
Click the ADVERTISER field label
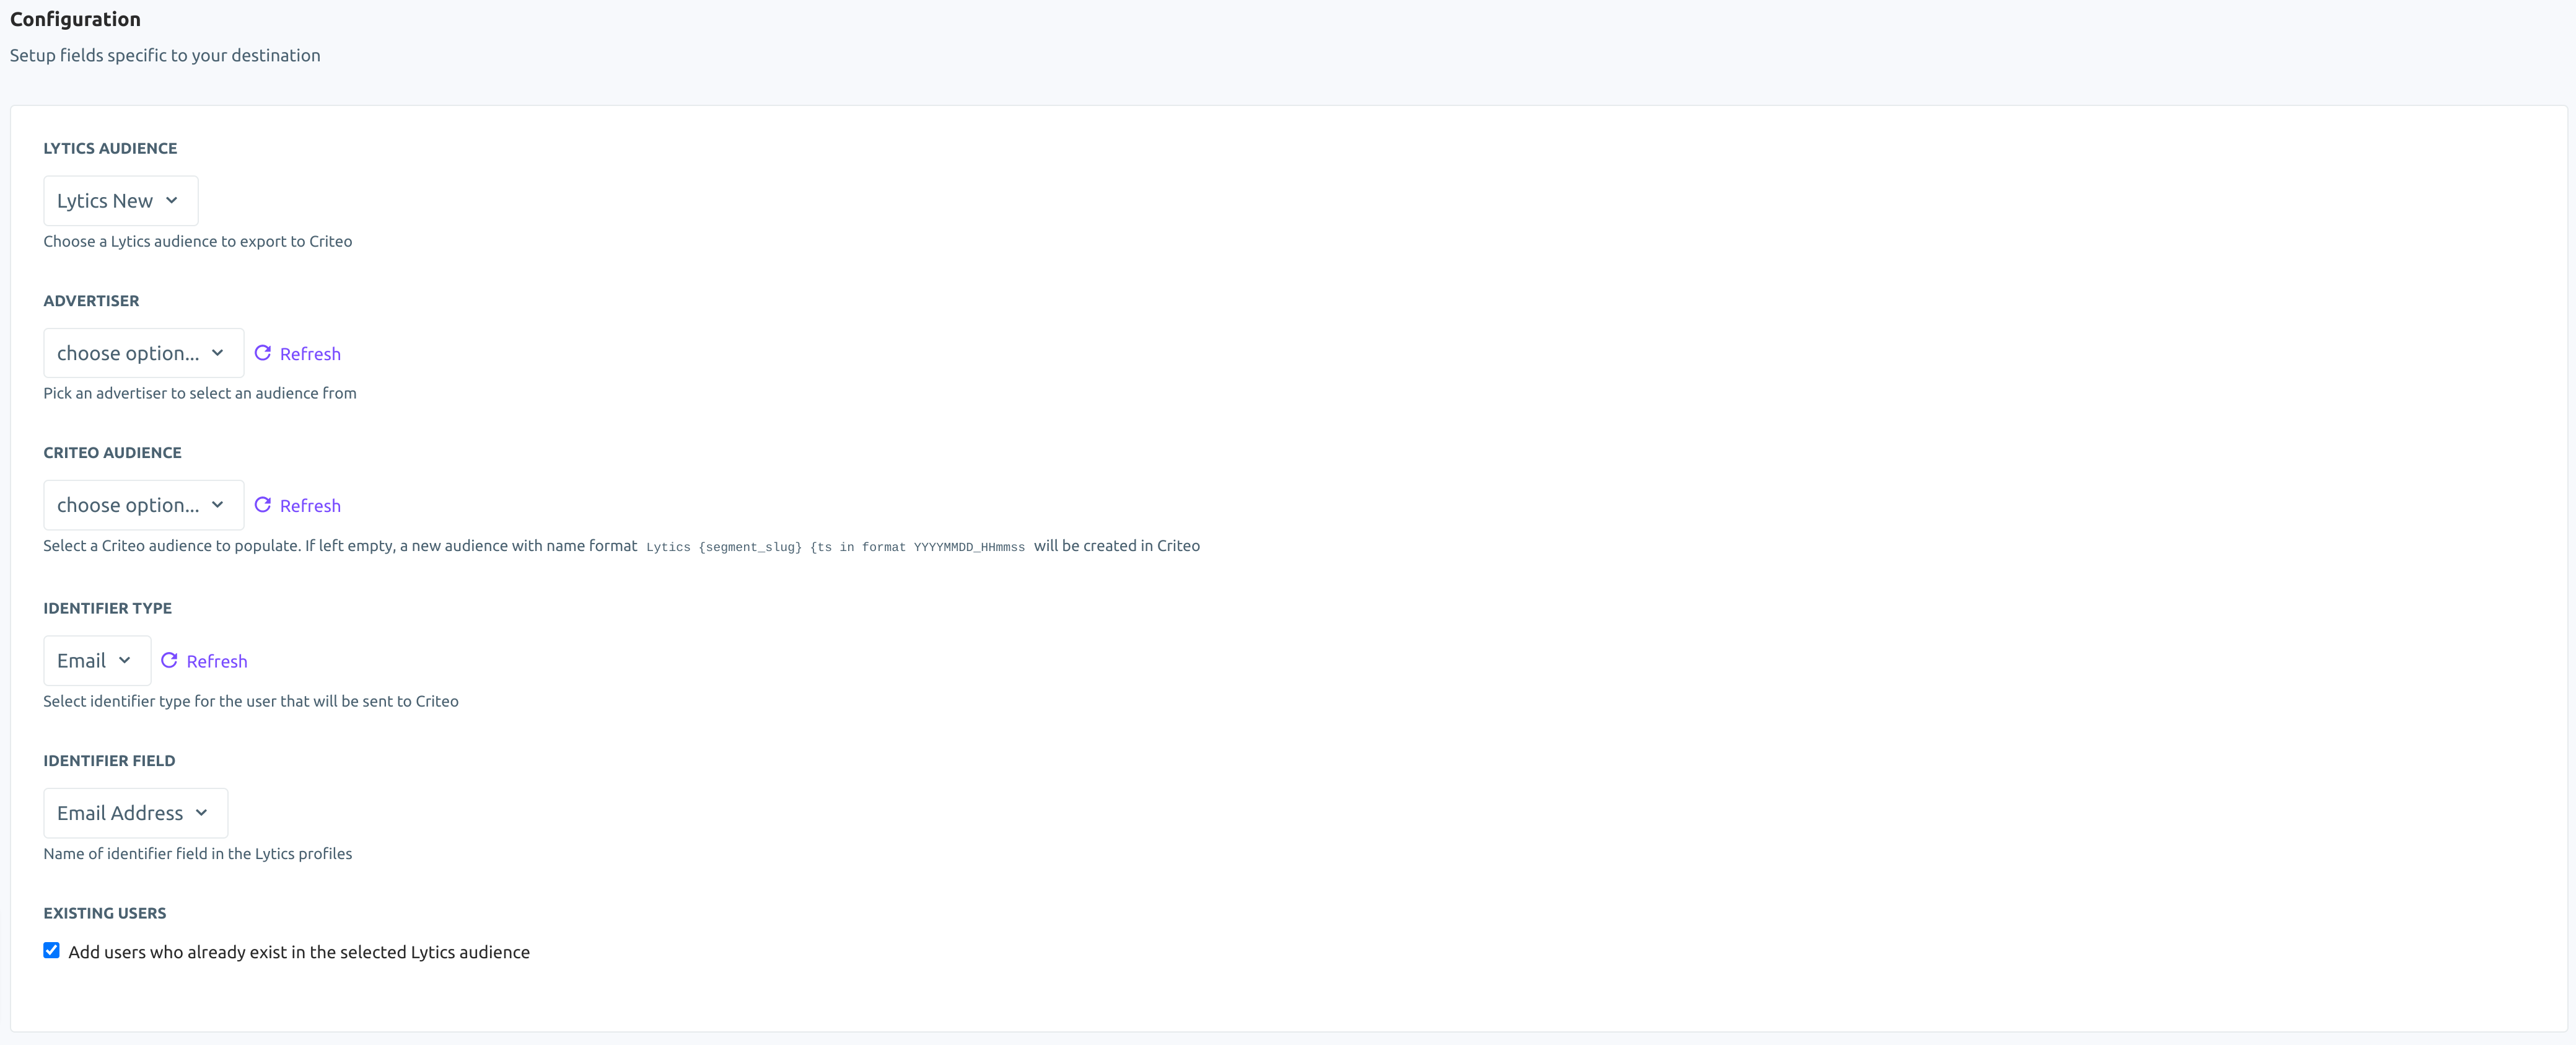(91, 301)
